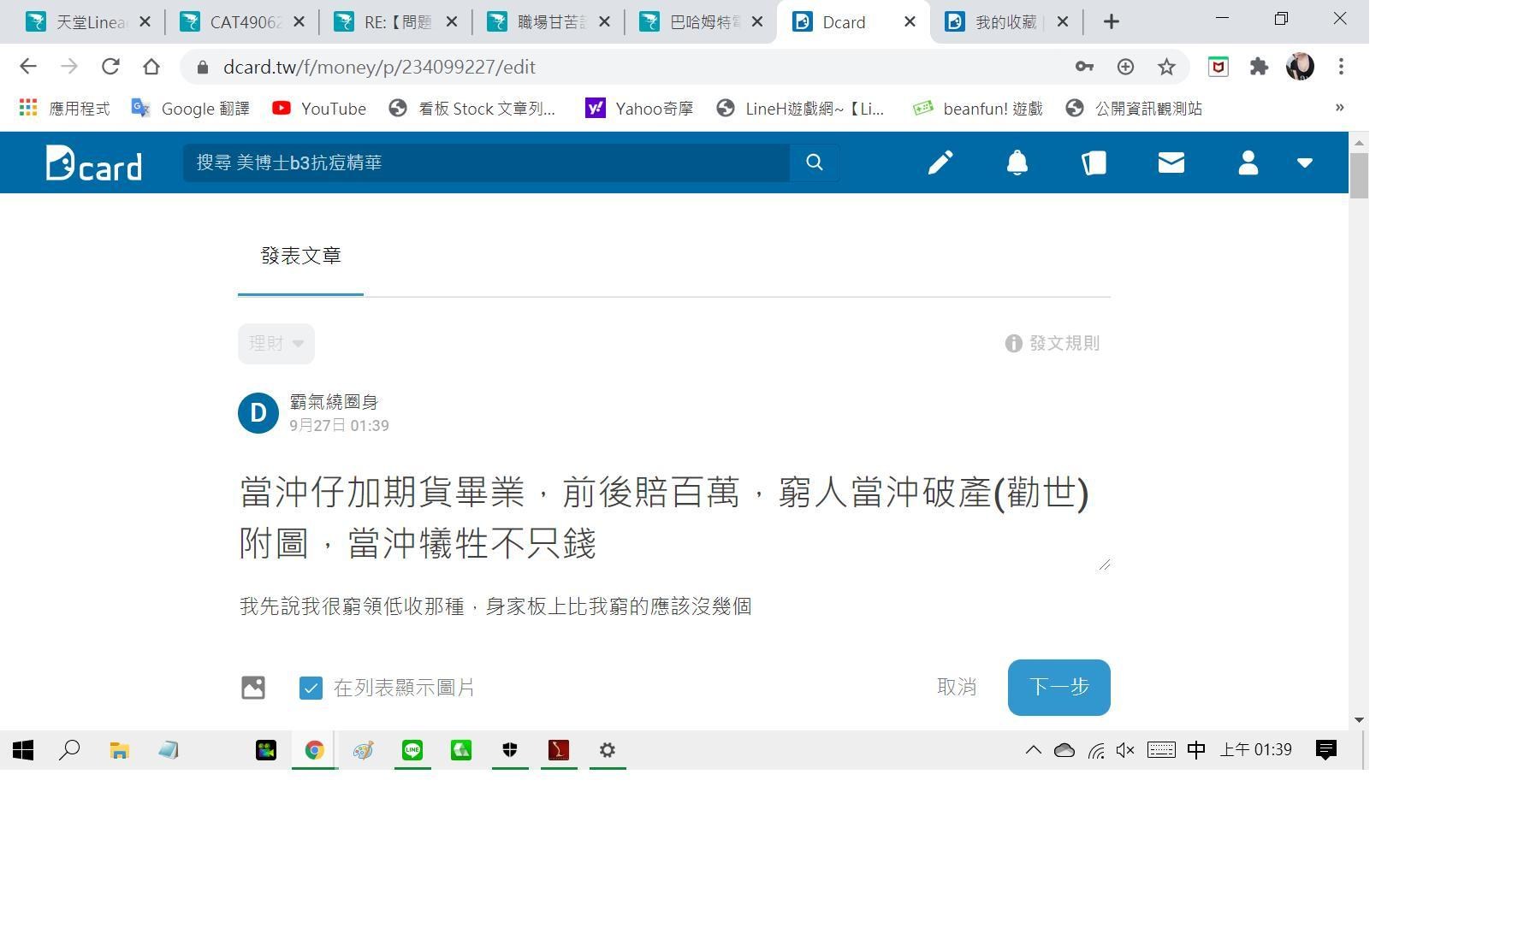Click the image attachment icon near the checkbox
Viewport: 1518px width, 934px height.
point(253,687)
